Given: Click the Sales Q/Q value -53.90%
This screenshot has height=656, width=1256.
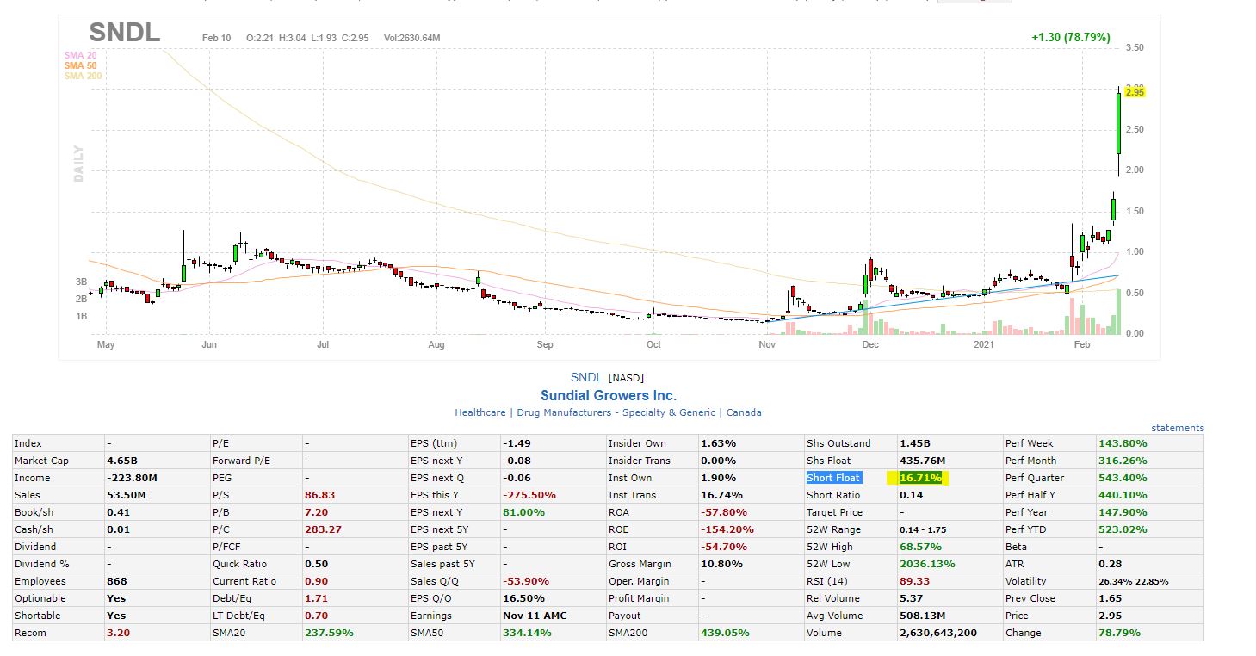Looking at the screenshot, I should (526, 581).
